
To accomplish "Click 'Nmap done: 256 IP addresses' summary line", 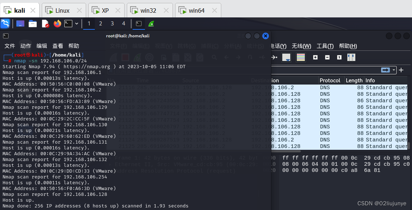I will 96,206.
